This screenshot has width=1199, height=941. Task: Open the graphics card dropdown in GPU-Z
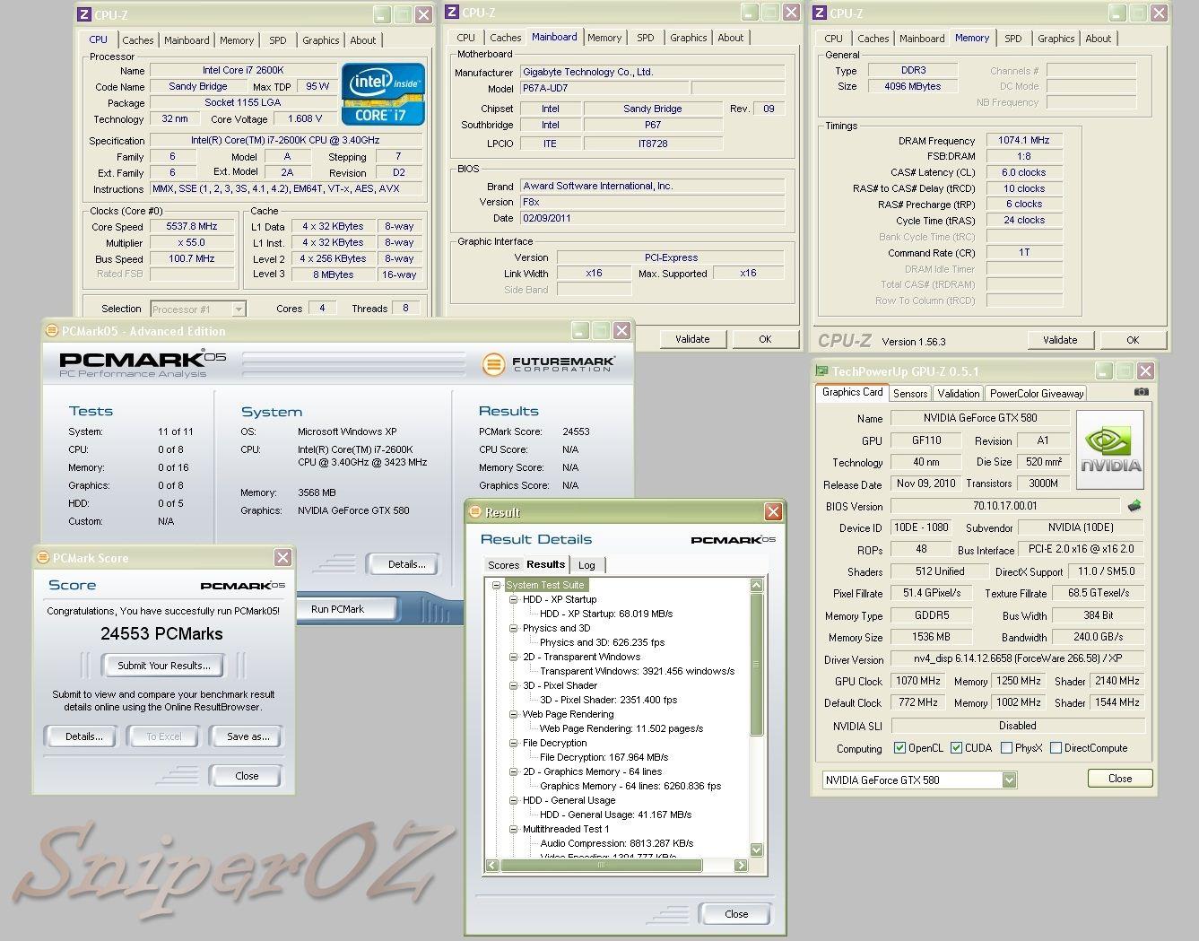pyautogui.click(x=1009, y=780)
